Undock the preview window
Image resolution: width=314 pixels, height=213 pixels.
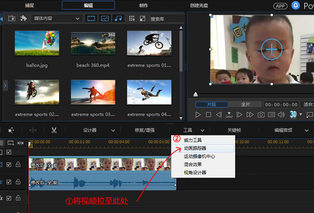[x=309, y=115]
